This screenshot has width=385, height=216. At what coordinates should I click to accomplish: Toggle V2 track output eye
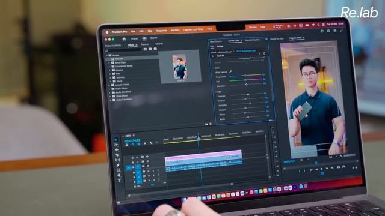point(148,161)
